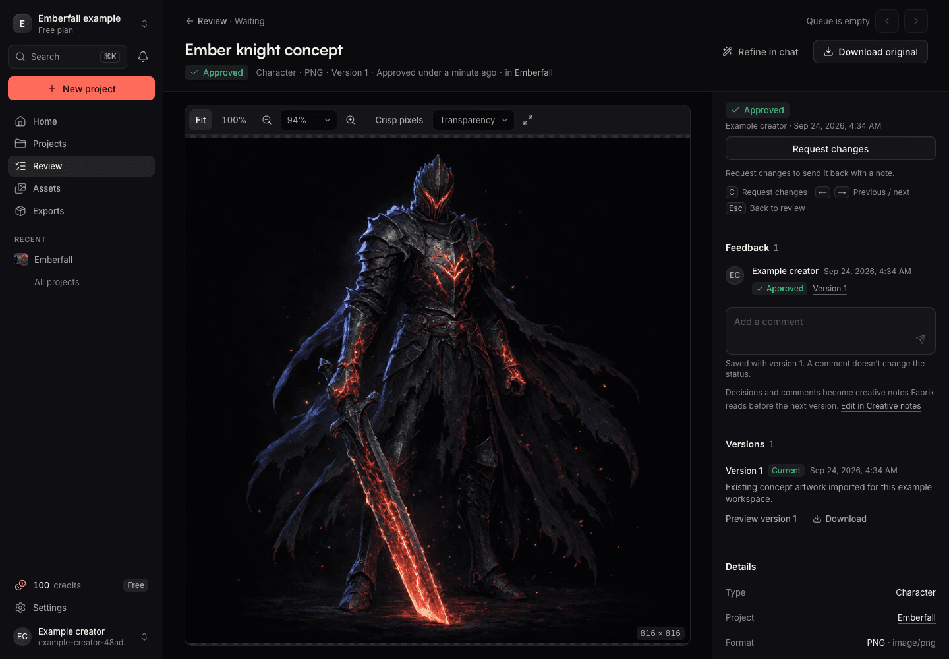Click the 816 × 816 dimensions label
This screenshot has height=659, width=949.
coord(660,633)
